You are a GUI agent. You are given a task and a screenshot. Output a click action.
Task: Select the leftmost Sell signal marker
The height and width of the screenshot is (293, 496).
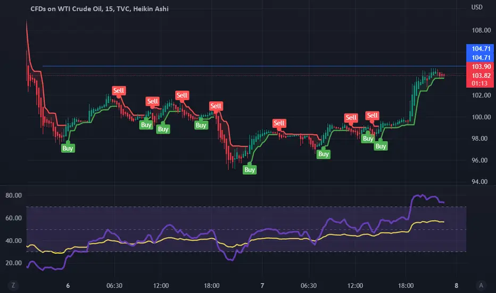(x=119, y=91)
